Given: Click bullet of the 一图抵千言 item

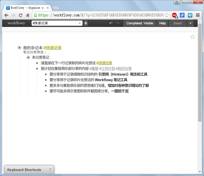Looking at the screenshot, I should pos(46,91).
